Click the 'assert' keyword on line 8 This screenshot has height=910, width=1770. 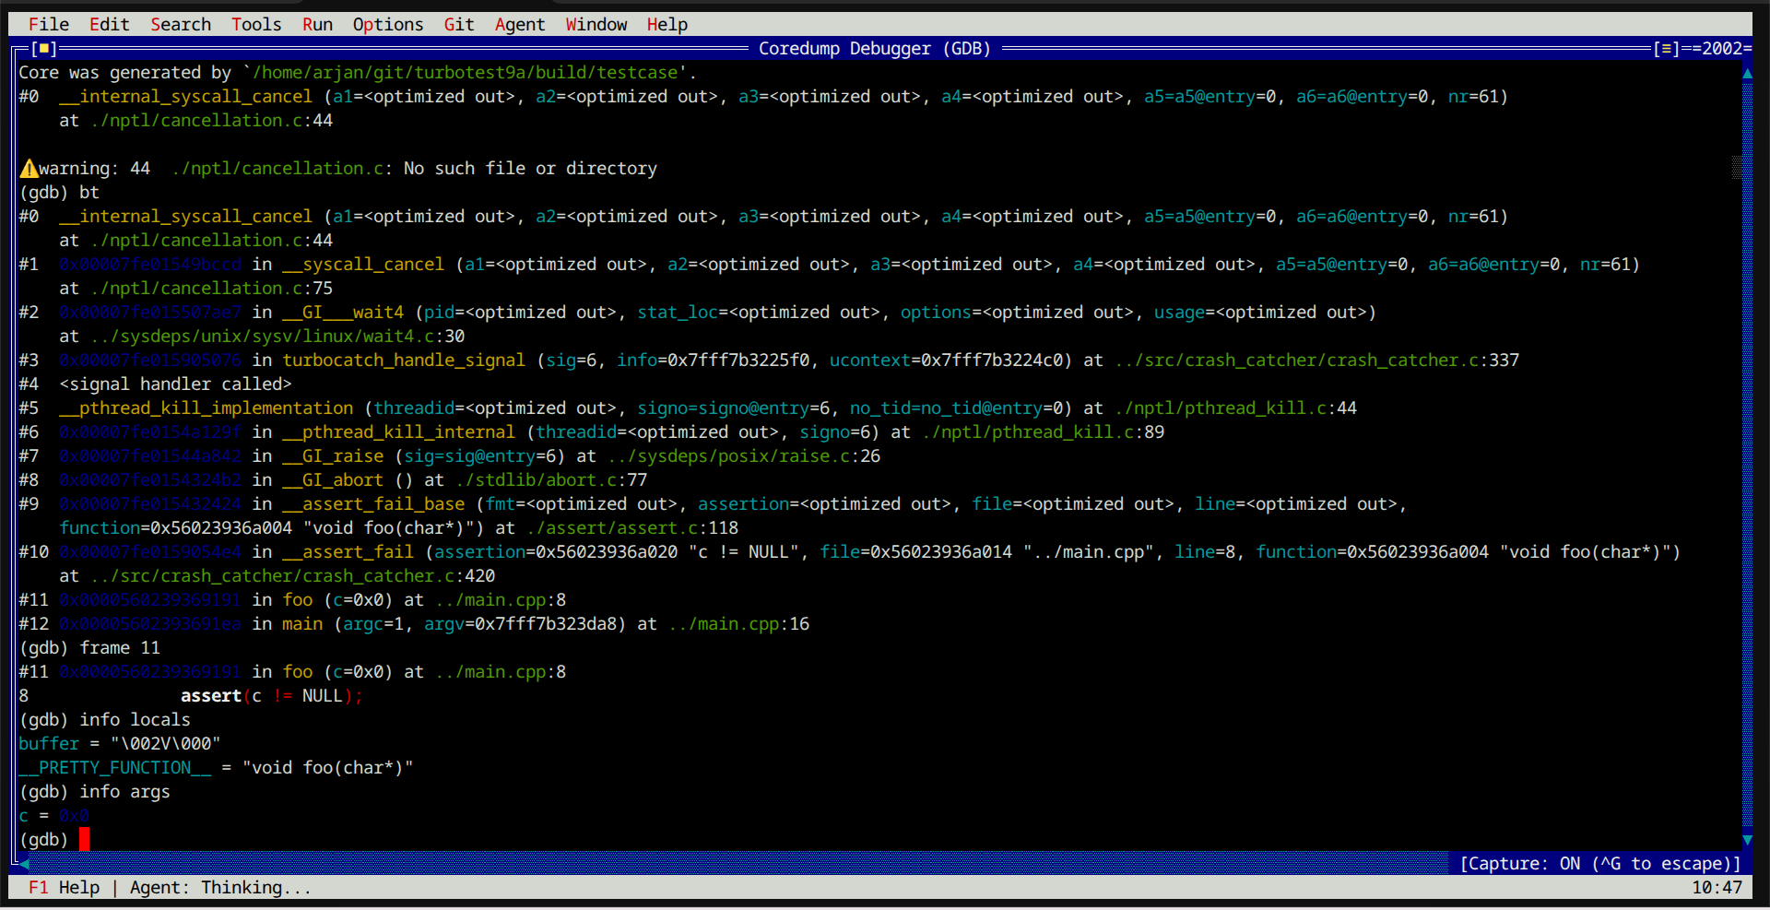[x=211, y=696]
